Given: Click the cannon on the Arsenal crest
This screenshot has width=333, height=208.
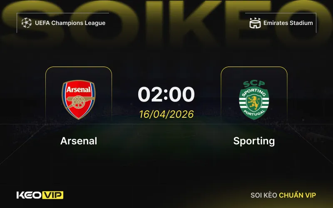Looking at the screenshot, I should pos(80,102).
